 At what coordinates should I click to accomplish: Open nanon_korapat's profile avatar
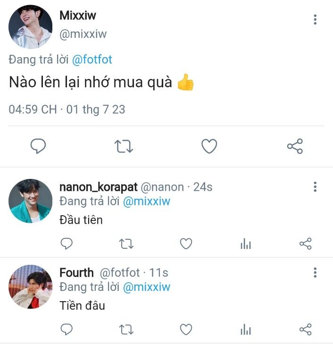tap(30, 201)
